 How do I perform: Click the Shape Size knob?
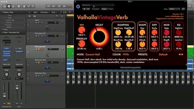[x=142, y=32]
